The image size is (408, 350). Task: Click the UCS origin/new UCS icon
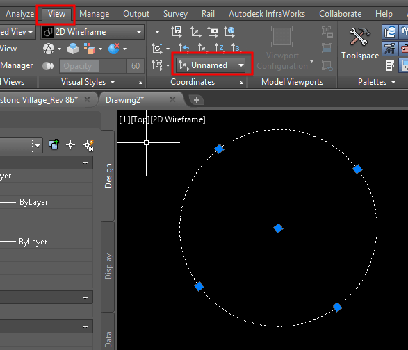pos(195,32)
